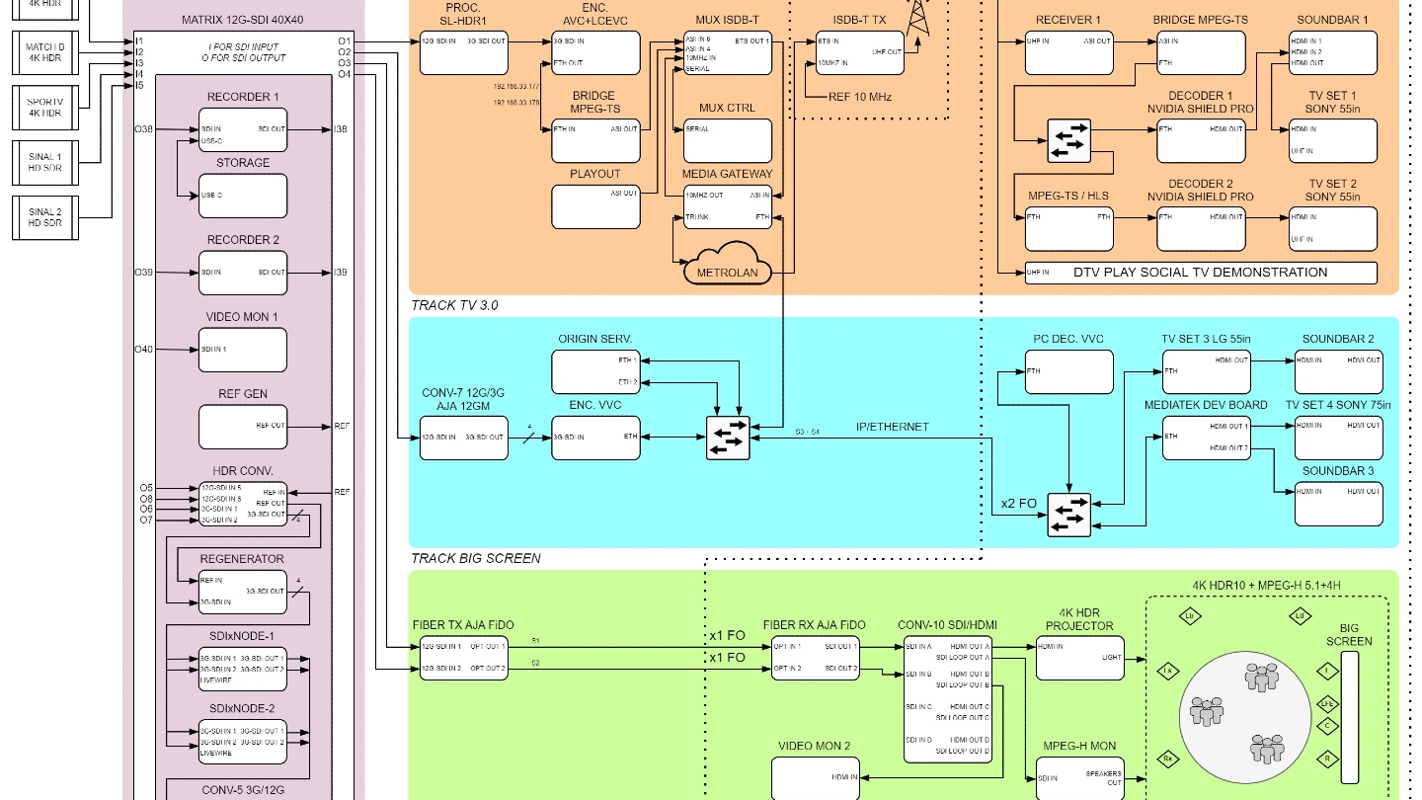
Task: Select the MUX CTRL block
Action: click(728, 140)
